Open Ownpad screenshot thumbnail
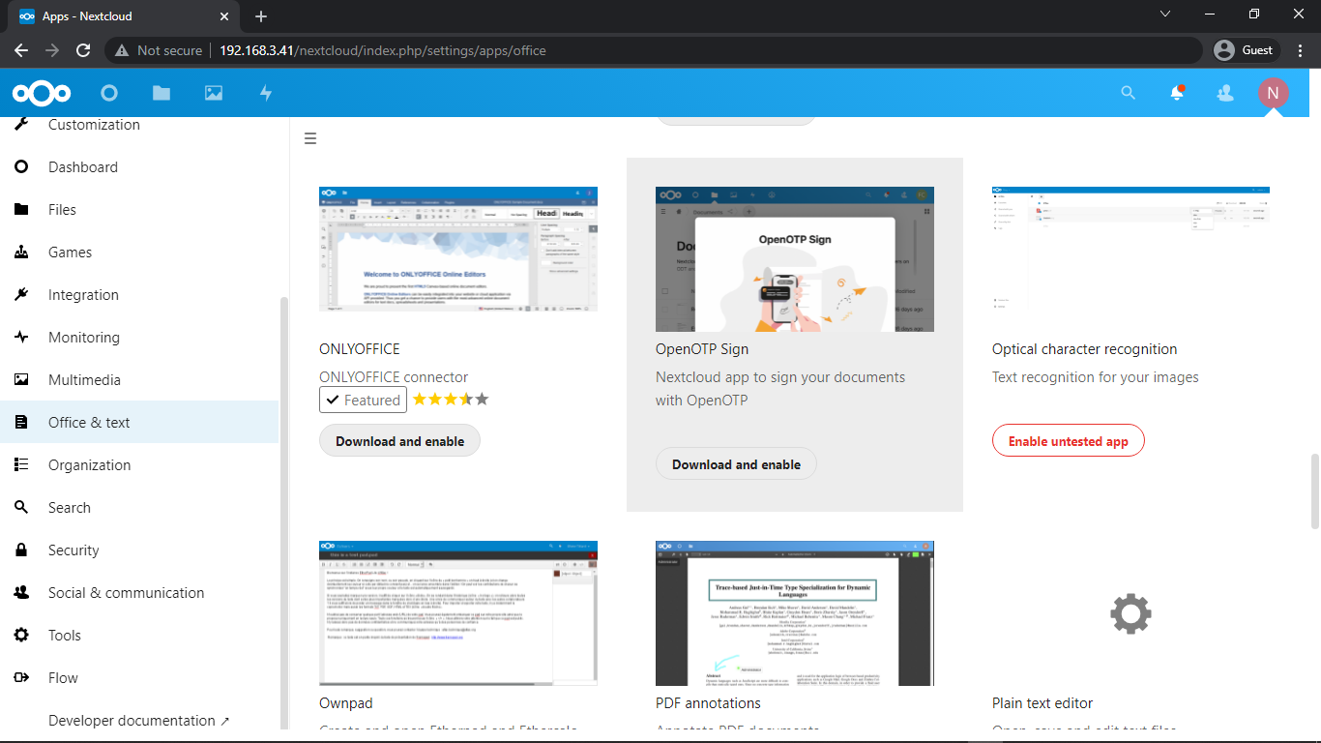Screen dimensions: 1321x743 coord(458,613)
